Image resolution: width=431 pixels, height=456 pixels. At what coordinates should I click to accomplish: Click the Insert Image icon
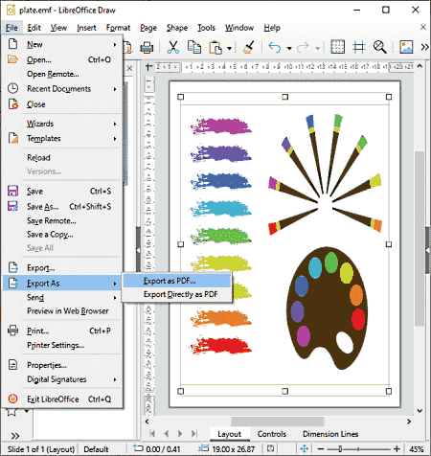(406, 47)
